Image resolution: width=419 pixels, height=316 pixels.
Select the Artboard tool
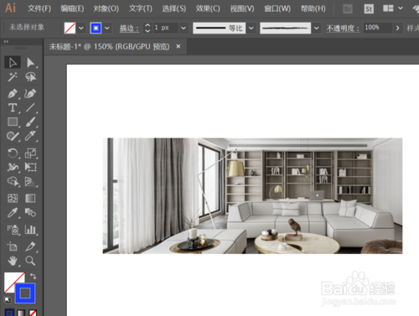click(x=13, y=246)
